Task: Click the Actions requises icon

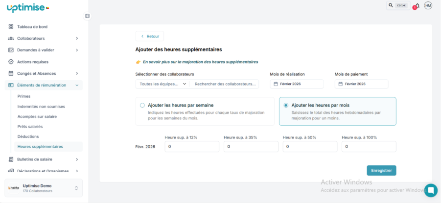Action: 11,62
